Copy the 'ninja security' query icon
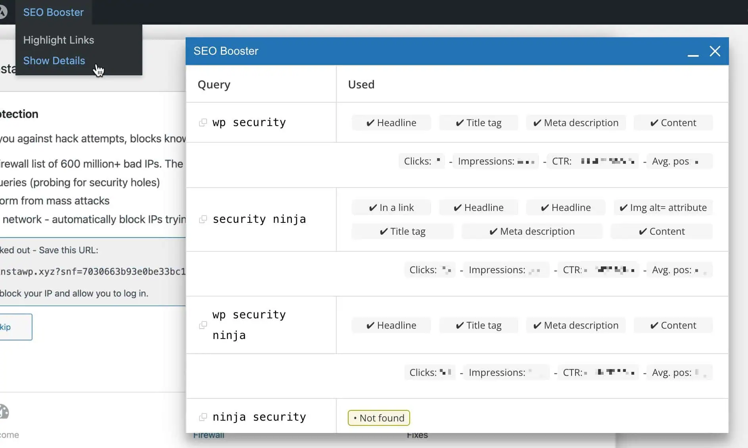Viewport: 748px width, 448px height. 203,417
